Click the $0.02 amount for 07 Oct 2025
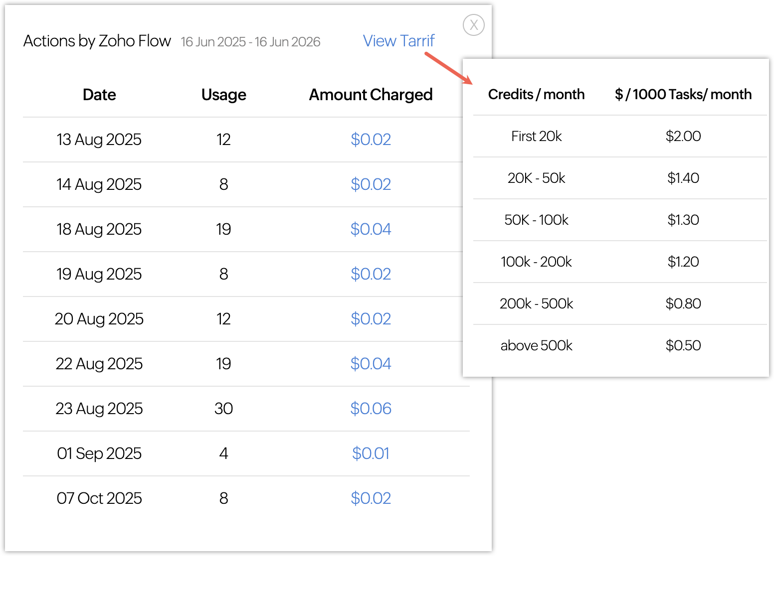 pyautogui.click(x=371, y=498)
